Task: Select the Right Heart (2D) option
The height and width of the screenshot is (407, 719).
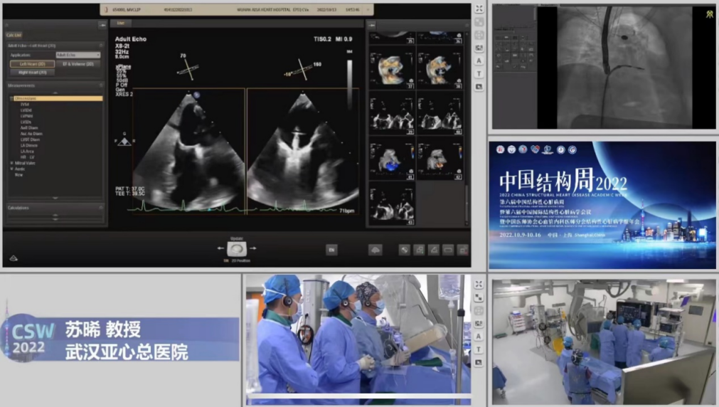Action: click(x=32, y=73)
